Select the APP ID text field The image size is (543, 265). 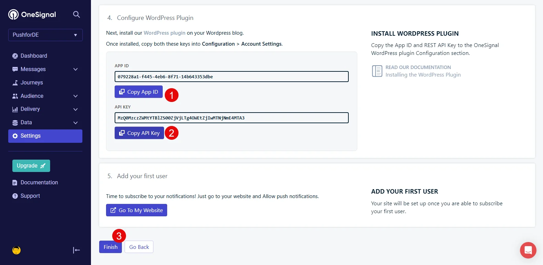coord(232,77)
